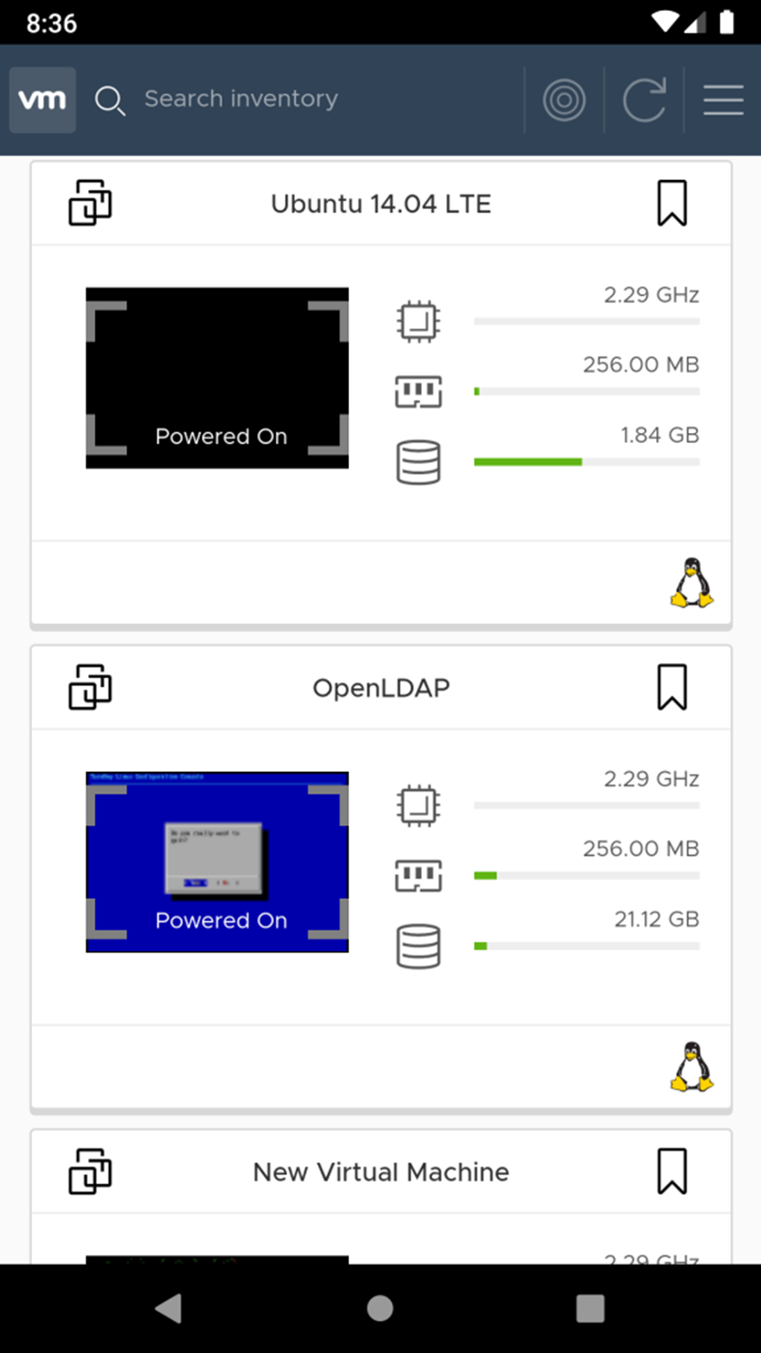Refresh the inventory list
The width and height of the screenshot is (761, 1353).
(644, 101)
